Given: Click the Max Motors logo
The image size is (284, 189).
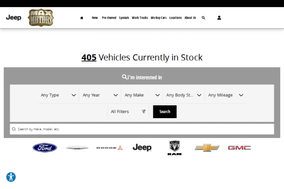Looking at the screenshot, I should tap(41, 18).
